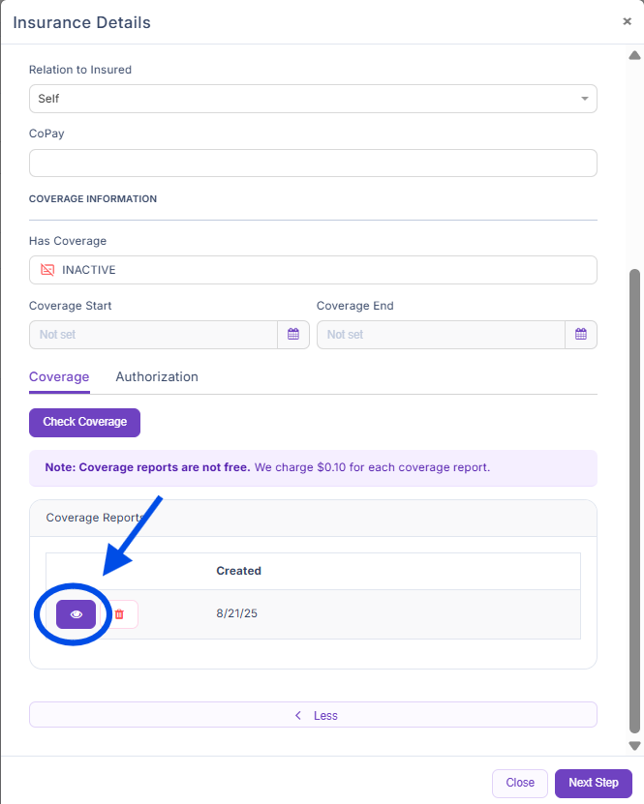
Task: Click the inactive coverage status icon
Action: point(47,270)
